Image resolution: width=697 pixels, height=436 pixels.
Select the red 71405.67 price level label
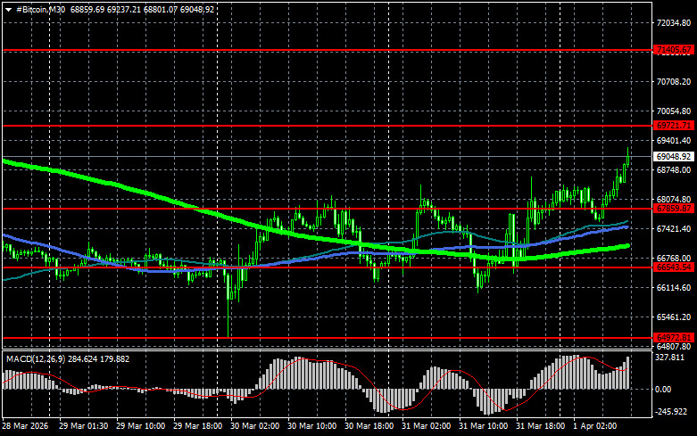(674, 50)
